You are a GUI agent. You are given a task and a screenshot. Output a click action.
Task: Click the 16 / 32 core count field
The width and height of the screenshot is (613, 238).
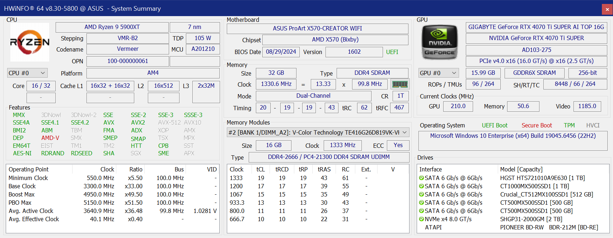[41, 86]
